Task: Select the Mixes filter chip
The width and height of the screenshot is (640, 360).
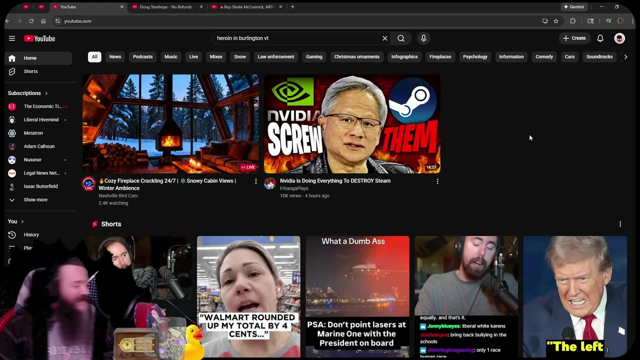Action: click(x=216, y=57)
